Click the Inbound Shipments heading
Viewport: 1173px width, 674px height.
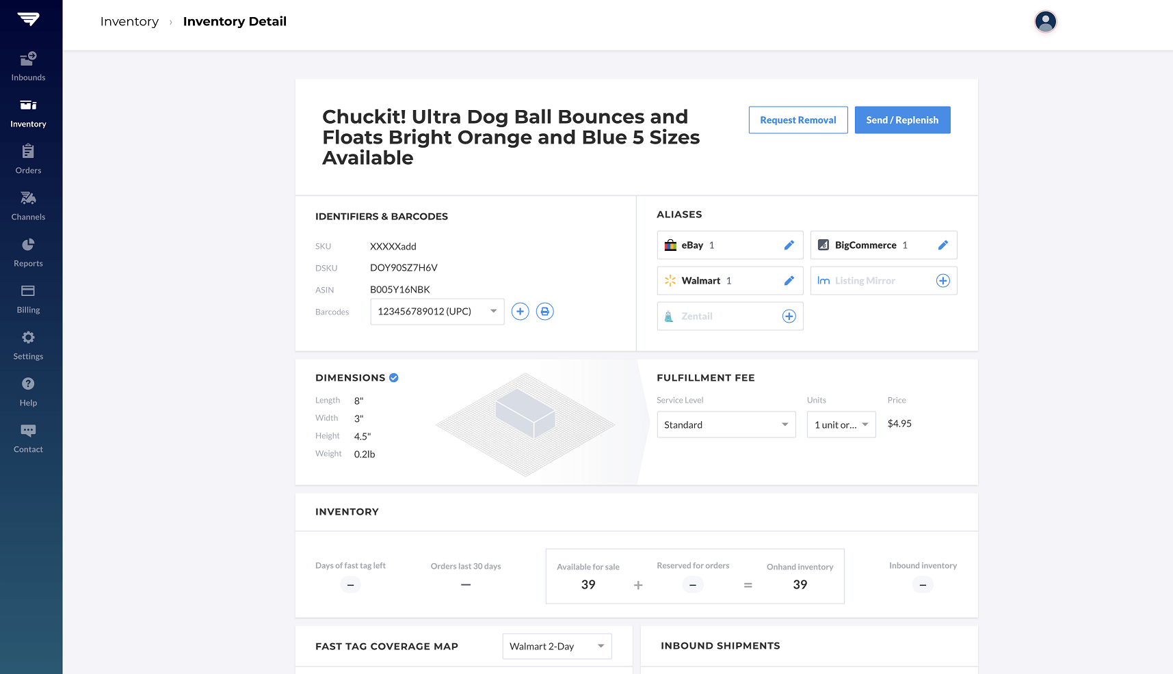[720, 645]
